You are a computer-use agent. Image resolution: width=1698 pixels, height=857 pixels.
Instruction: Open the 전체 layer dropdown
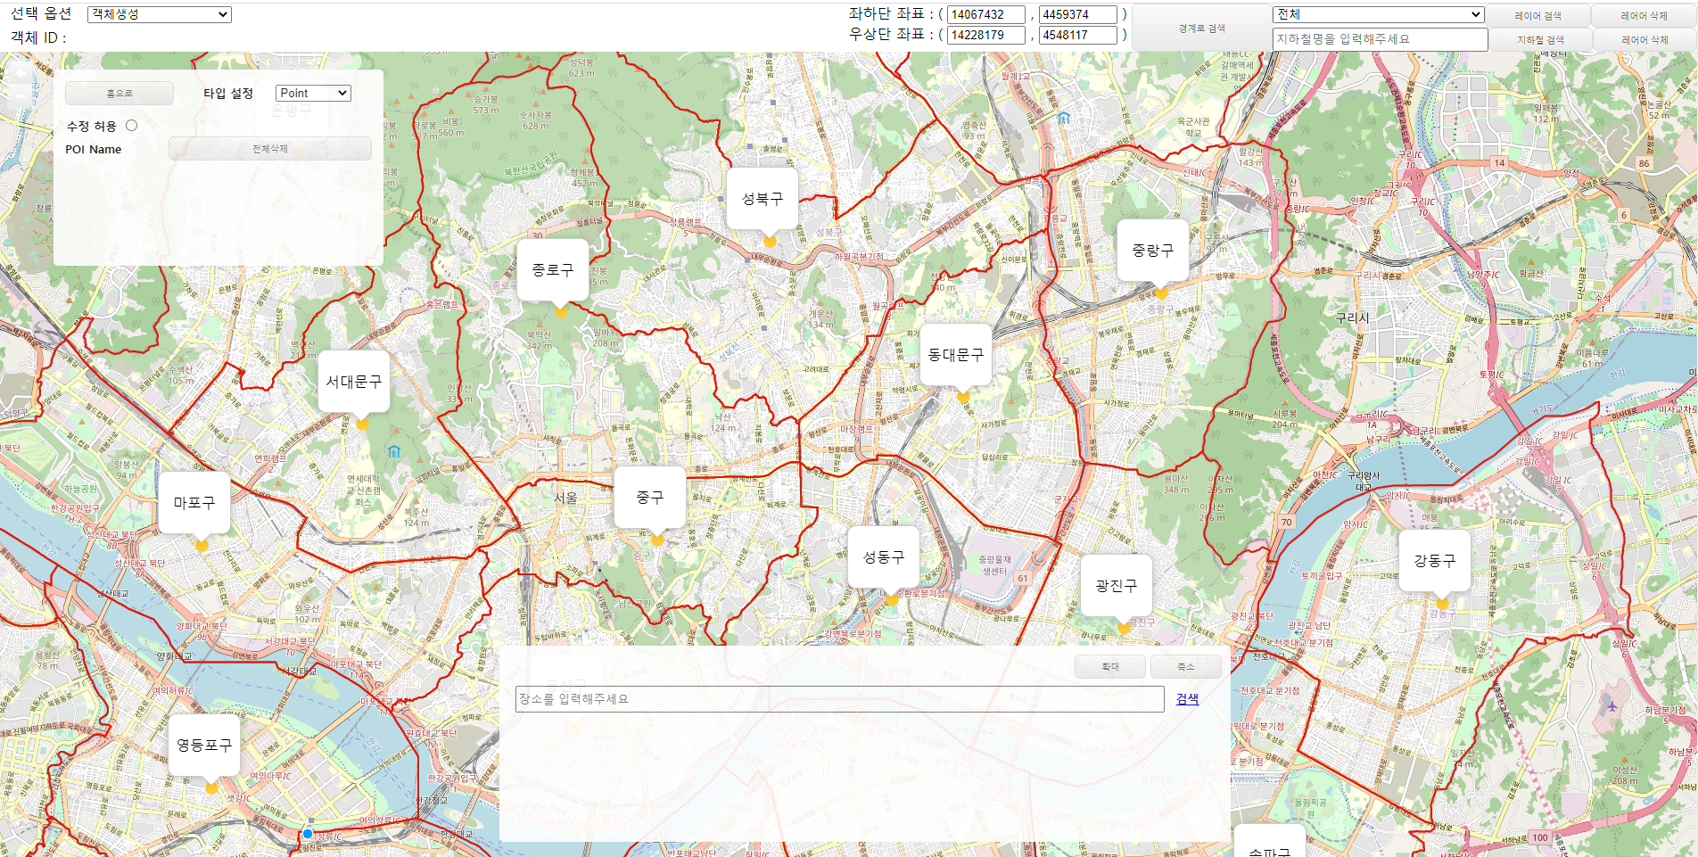pos(1379,14)
